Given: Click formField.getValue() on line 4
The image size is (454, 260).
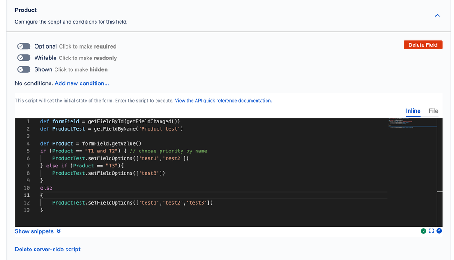Looking at the screenshot, I should point(111,143).
